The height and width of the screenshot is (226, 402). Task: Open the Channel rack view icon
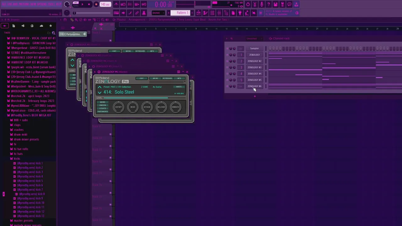(212, 13)
